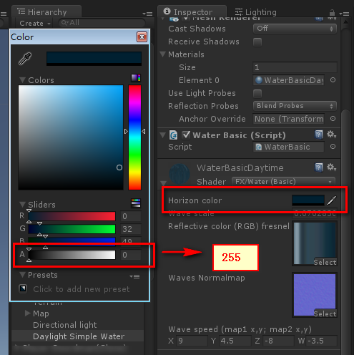Screen dimensions: 354x355
Task: Open the Create dropdown in Hierarchy
Action: point(35,24)
